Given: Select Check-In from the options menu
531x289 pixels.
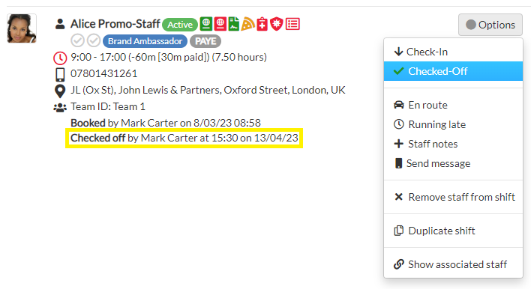Looking at the screenshot, I should tap(453, 52).
